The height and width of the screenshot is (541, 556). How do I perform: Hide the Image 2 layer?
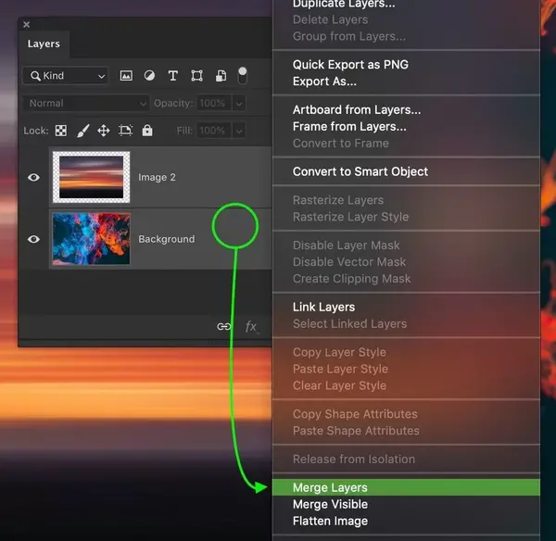(x=33, y=177)
